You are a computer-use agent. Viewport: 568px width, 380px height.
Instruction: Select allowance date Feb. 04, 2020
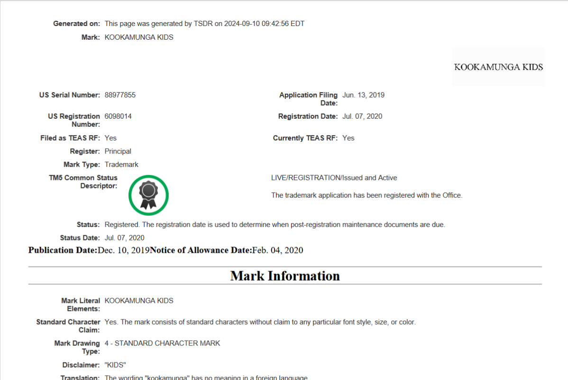click(277, 250)
